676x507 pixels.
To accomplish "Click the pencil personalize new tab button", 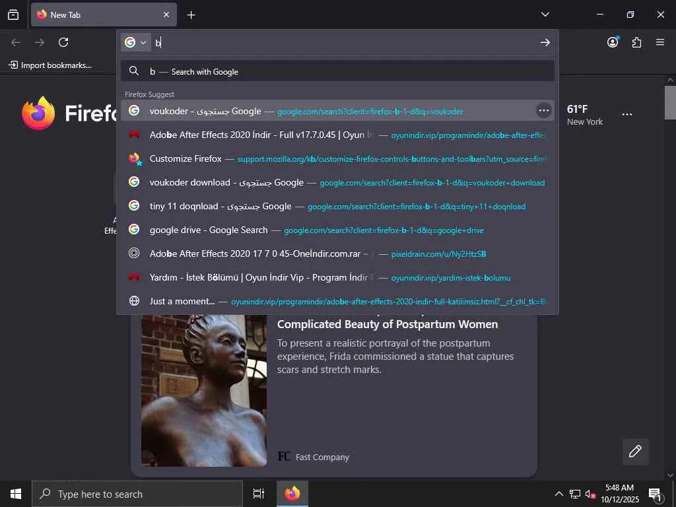I will click(635, 452).
